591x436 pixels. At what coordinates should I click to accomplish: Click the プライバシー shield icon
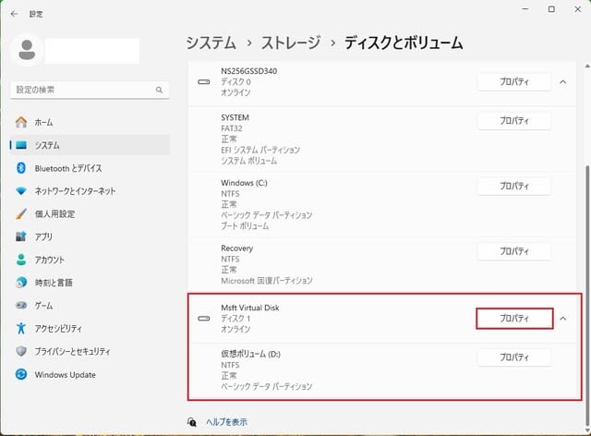point(21,351)
